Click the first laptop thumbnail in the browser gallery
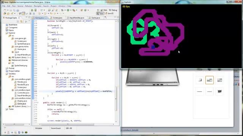243x136 pixels. (x=200, y=80)
